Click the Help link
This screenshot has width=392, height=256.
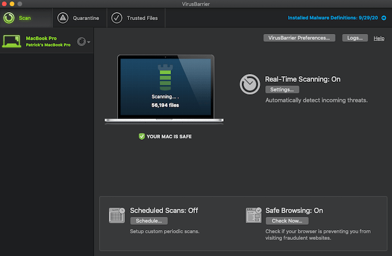tap(379, 38)
